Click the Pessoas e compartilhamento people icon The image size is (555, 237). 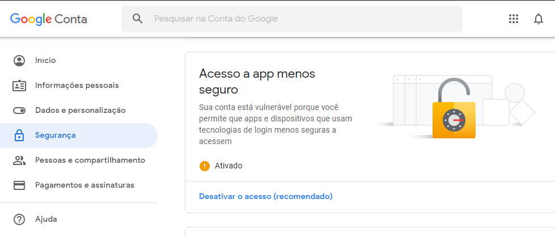pos(19,160)
